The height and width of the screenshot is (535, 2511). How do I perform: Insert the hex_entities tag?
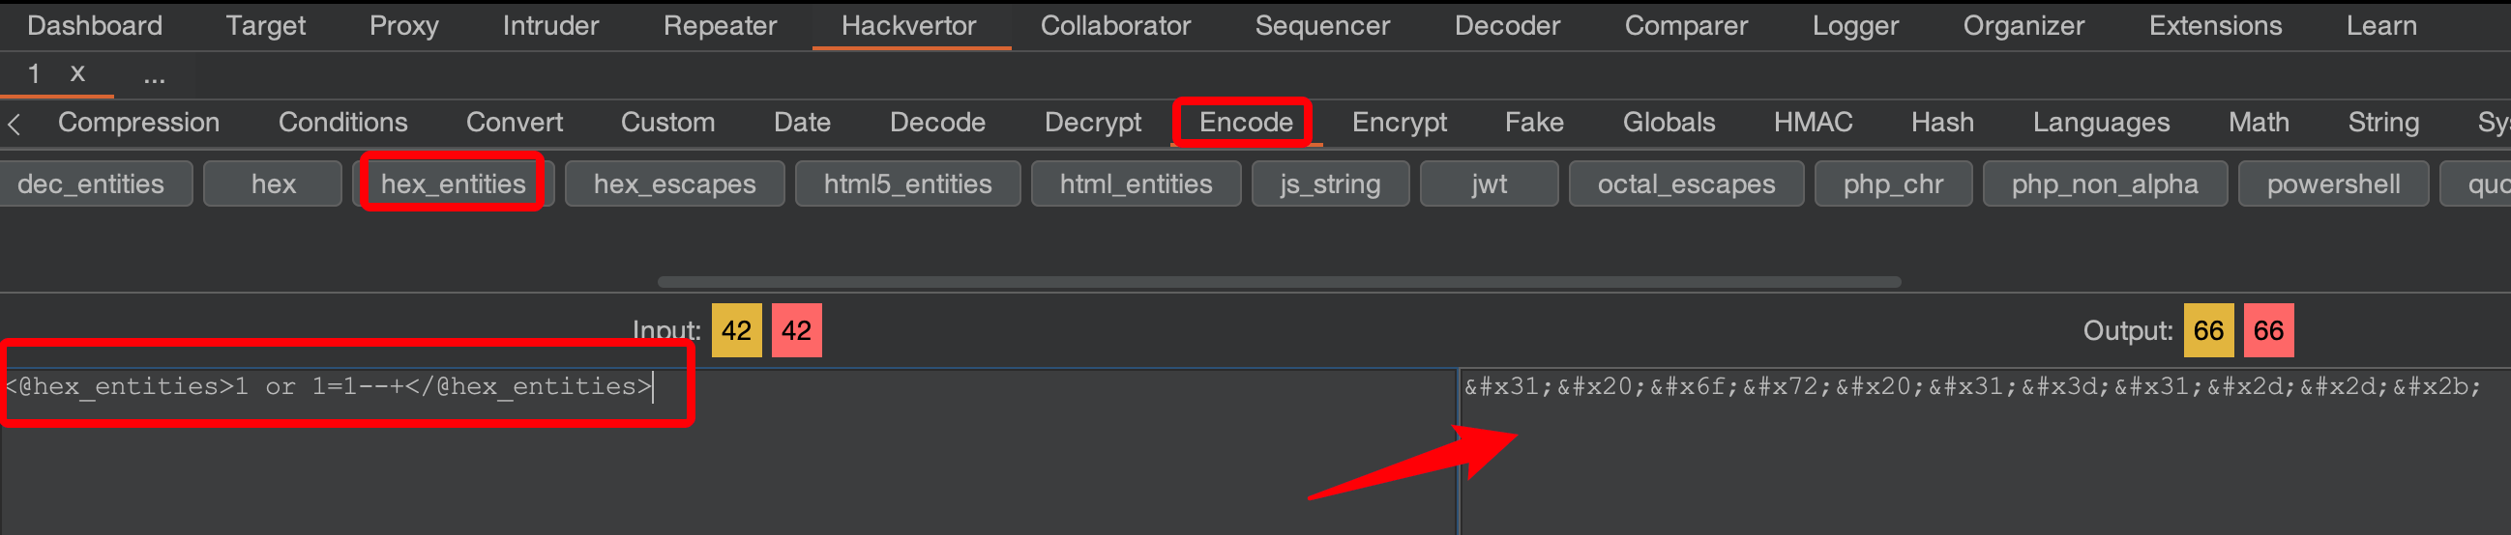[x=453, y=183]
